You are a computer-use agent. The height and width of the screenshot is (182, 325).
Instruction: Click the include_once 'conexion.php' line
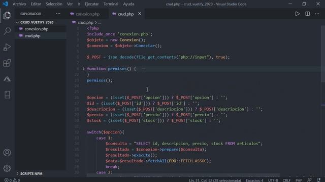point(120,34)
